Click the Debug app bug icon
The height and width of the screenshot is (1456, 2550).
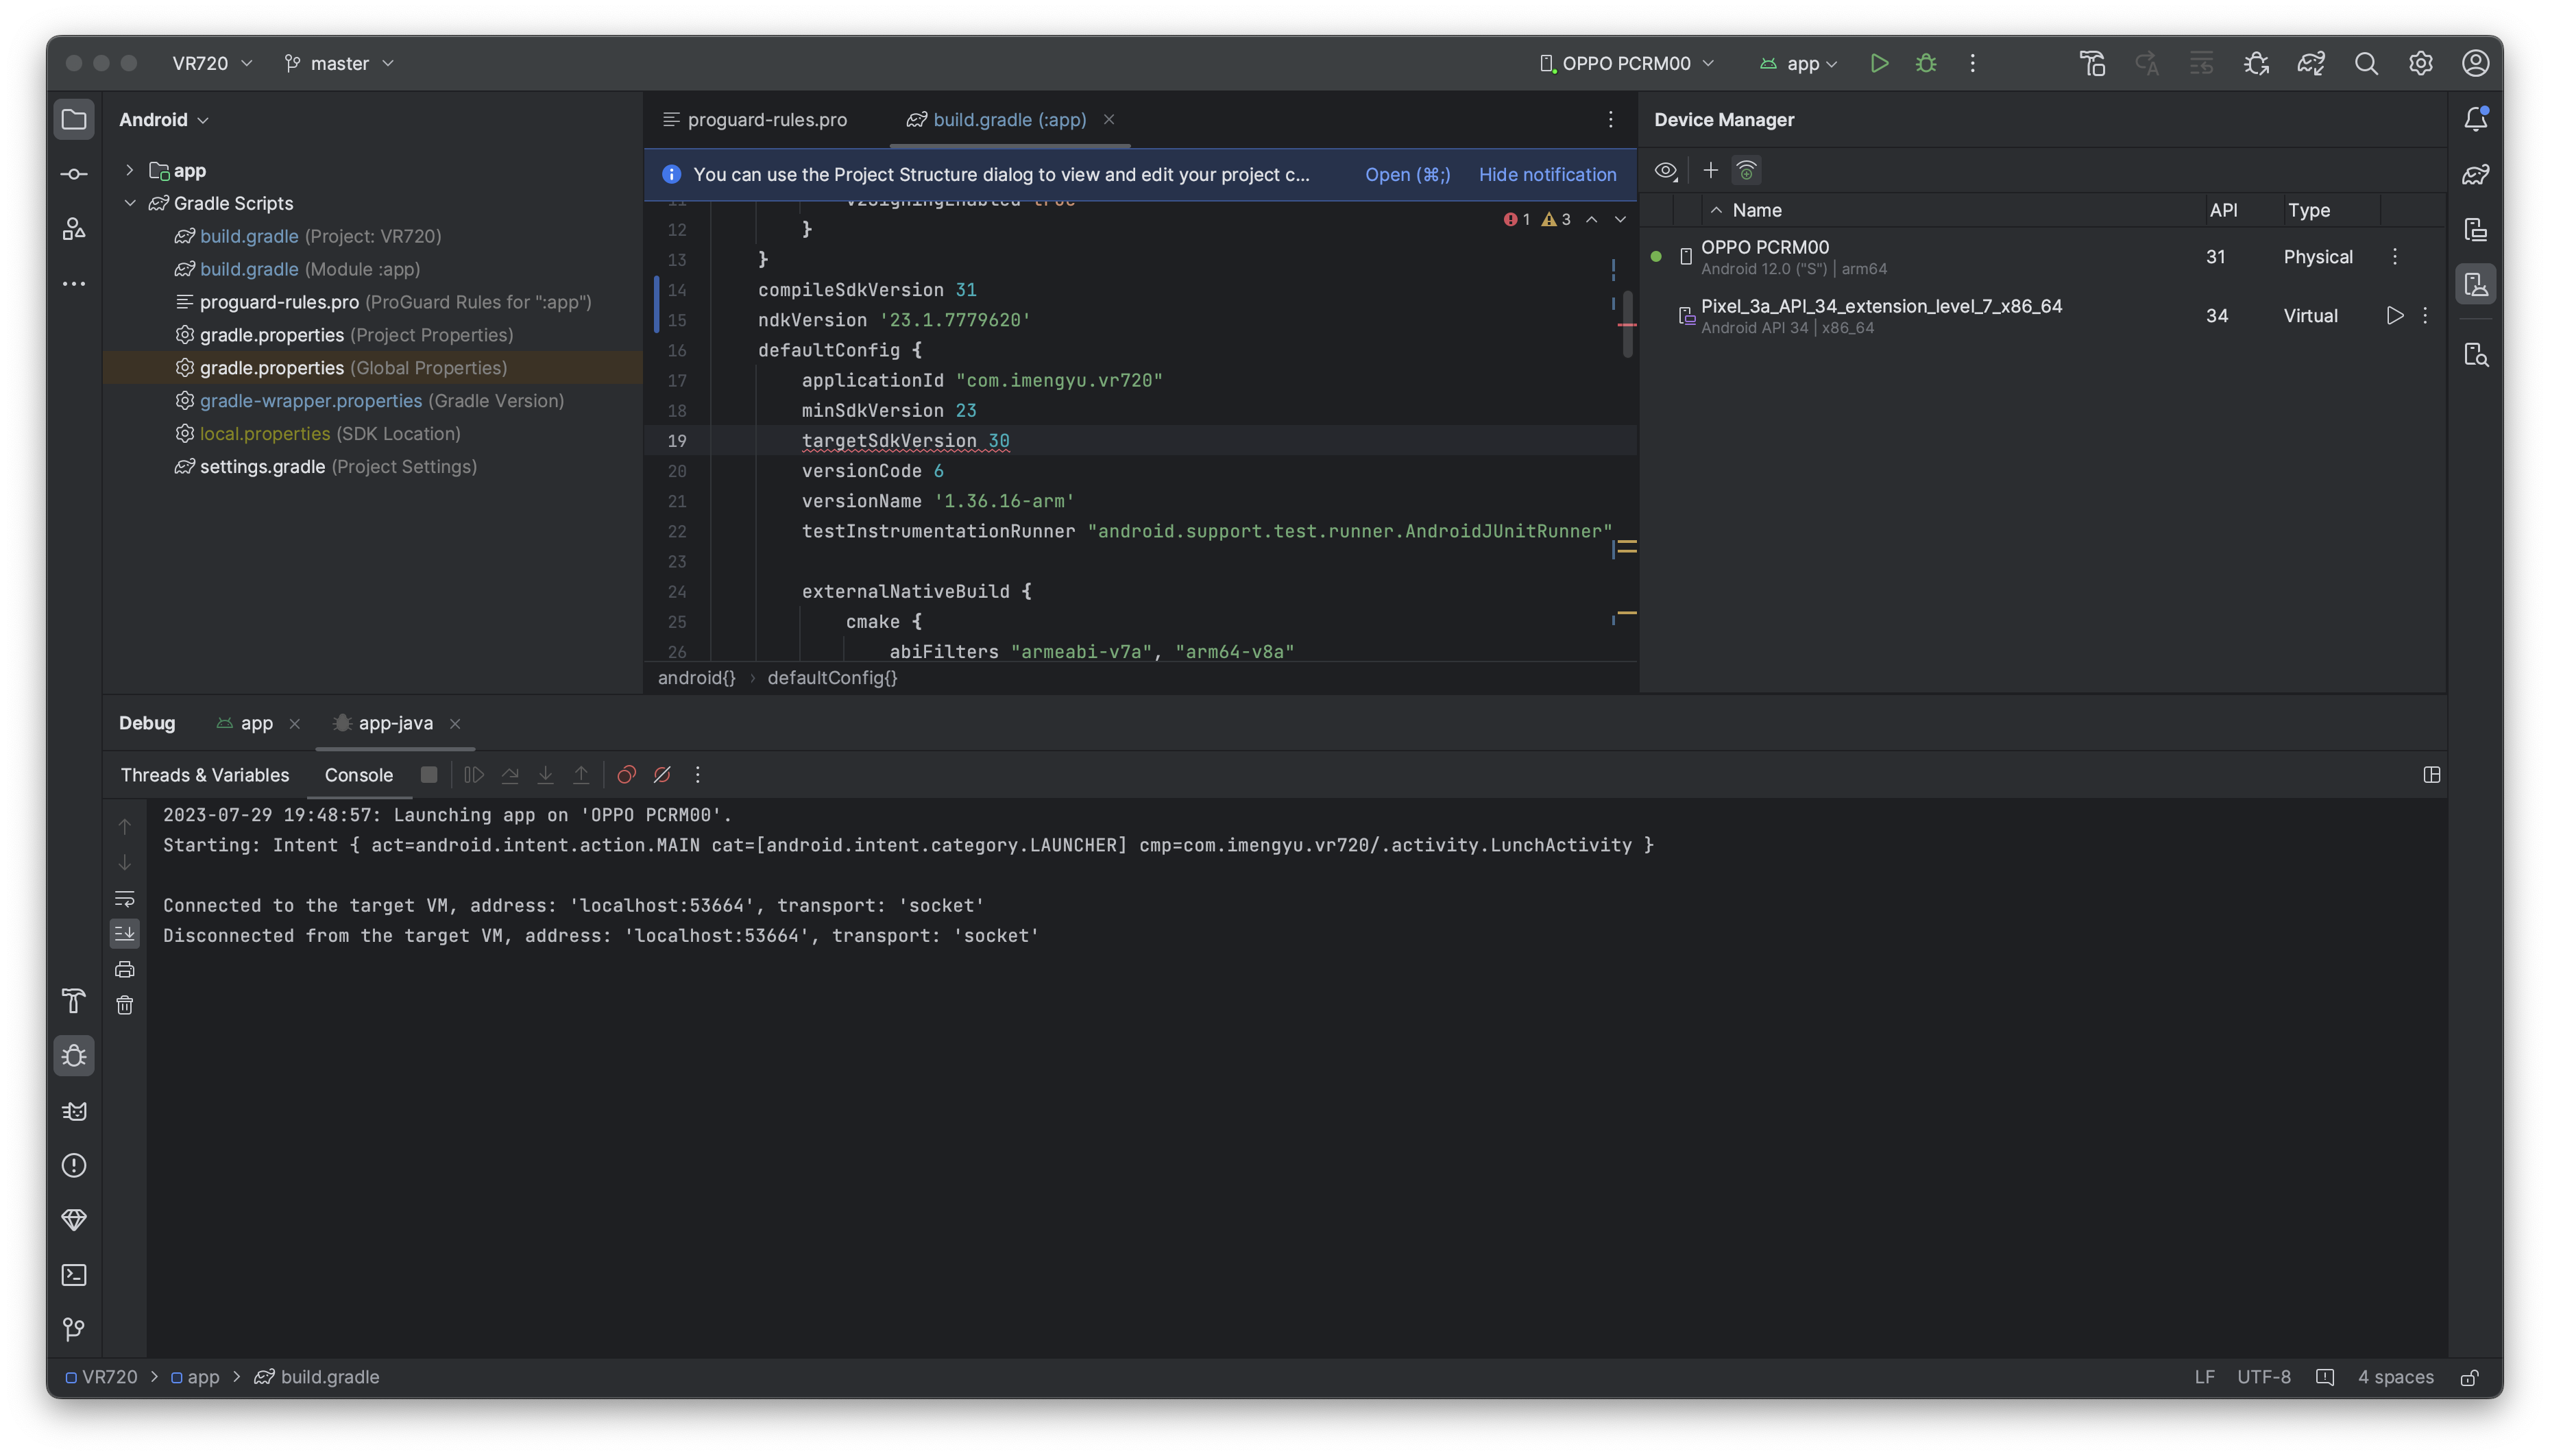1926,63
